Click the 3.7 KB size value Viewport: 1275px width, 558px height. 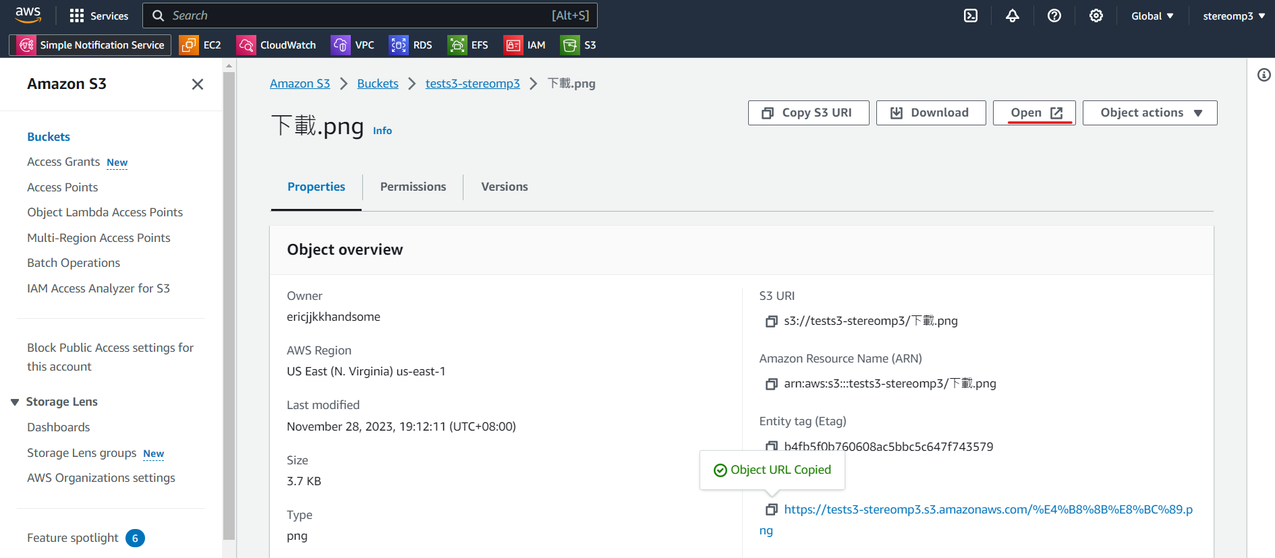tap(304, 481)
